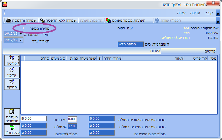This screenshot has width=222, height=140.
Task: Click the תאור column header
Action: [x=153, y=58]
